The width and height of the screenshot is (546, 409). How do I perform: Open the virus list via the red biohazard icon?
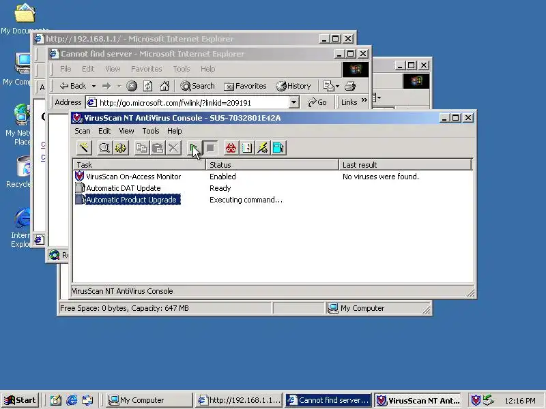(231, 148)
